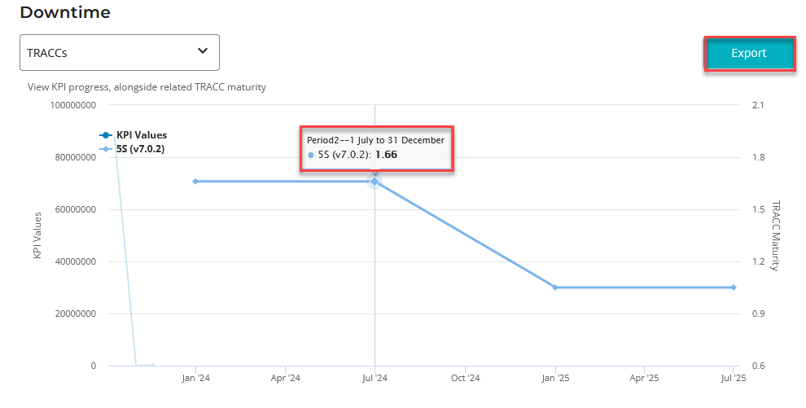Screen dimensions: 806x408
Task: Click the Oct '24 x-axis label
Action: click(x=464, y=379)
